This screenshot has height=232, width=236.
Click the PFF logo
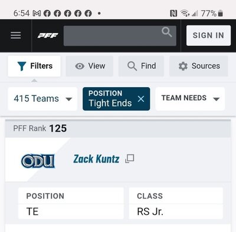coord(48,35)
